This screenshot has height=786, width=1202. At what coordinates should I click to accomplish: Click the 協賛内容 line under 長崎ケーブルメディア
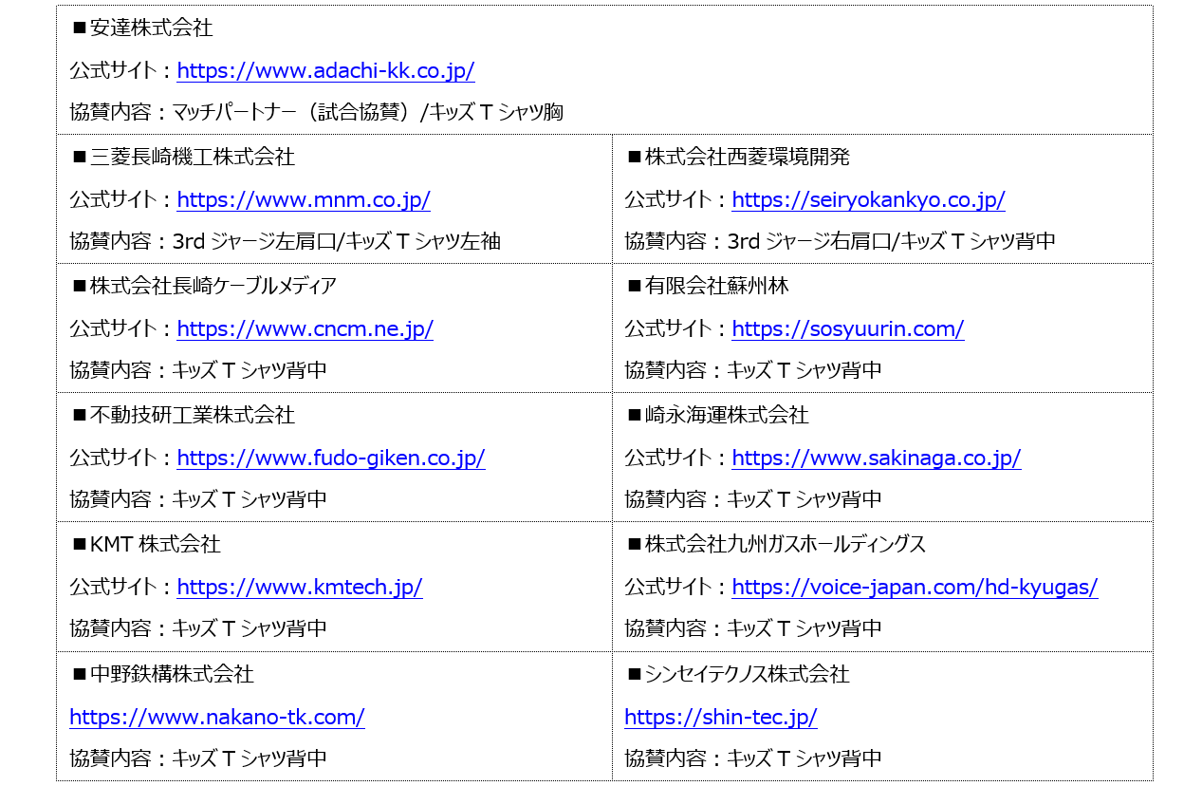(198, 370)
